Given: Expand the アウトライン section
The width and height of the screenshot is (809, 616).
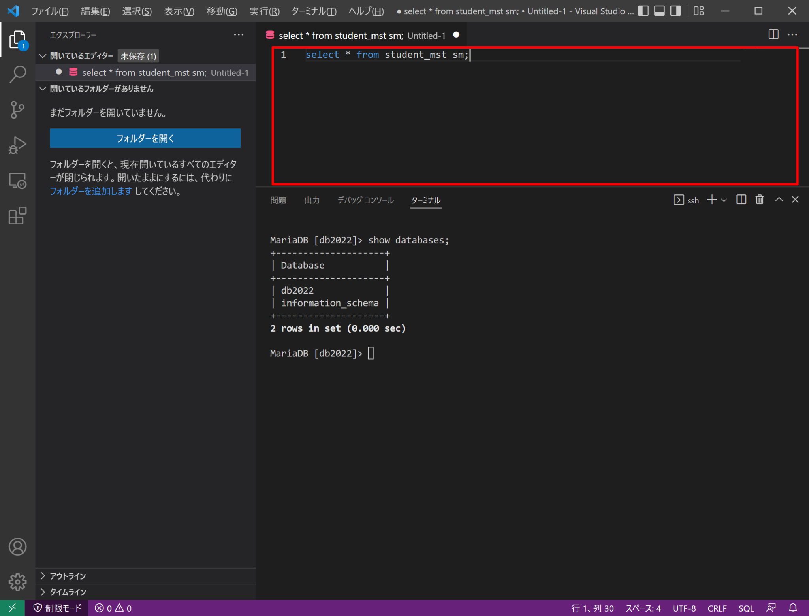Looking at the screenshot, I should [x=68, y=576].
